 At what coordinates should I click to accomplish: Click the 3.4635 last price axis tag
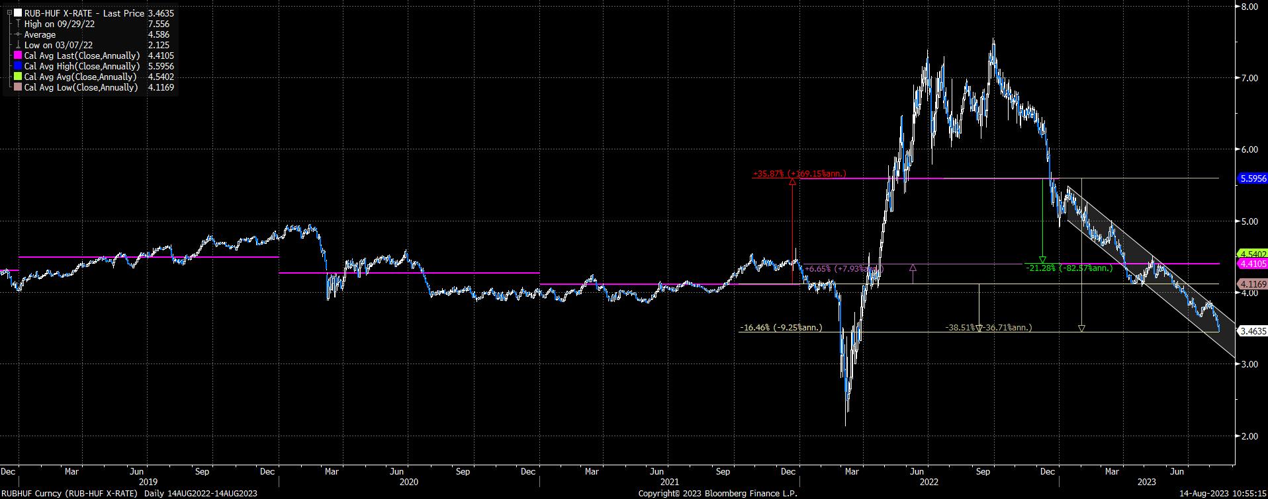coord(1251,331)
